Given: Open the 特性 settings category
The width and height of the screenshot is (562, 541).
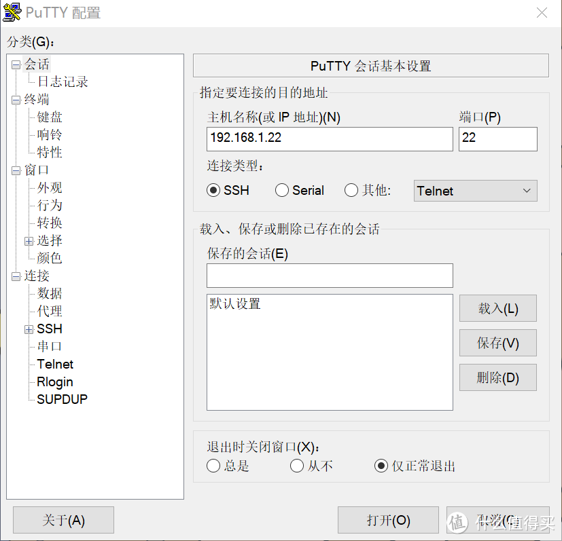Looking at the screenshot, I should click(x=50, y=152).
